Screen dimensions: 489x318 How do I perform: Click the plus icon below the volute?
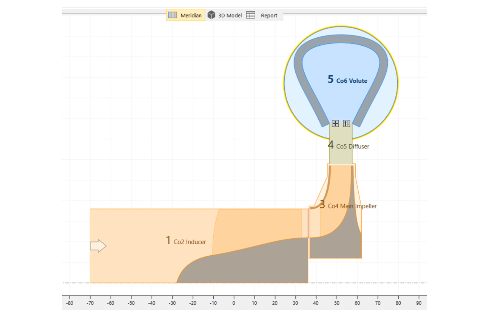tap(335, 123)
